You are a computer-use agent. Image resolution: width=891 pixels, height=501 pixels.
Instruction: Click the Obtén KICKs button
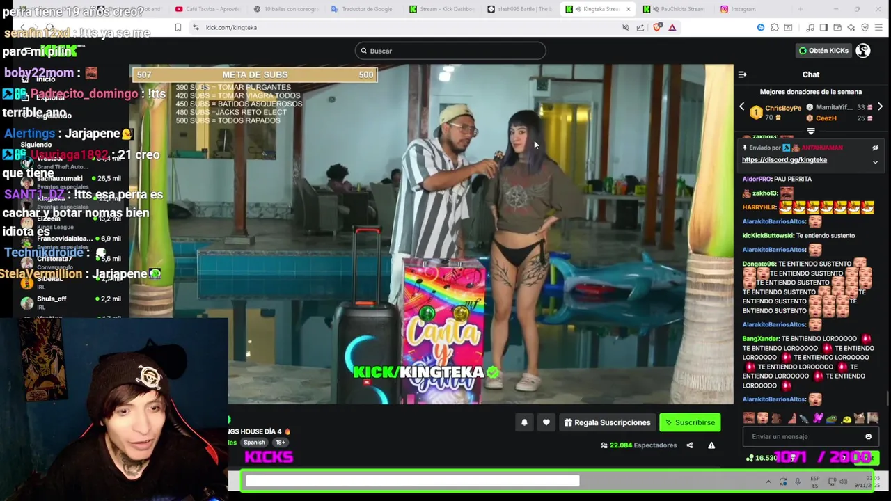[x=824, y=51]
